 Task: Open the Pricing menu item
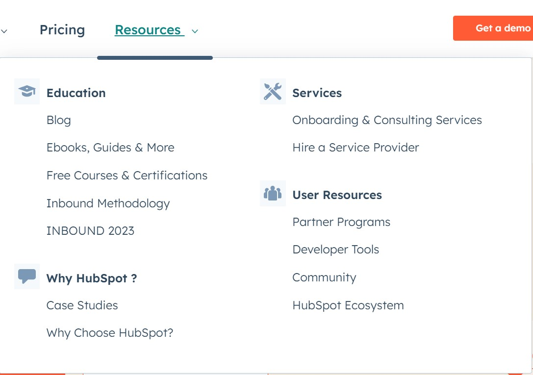point(62,30)
